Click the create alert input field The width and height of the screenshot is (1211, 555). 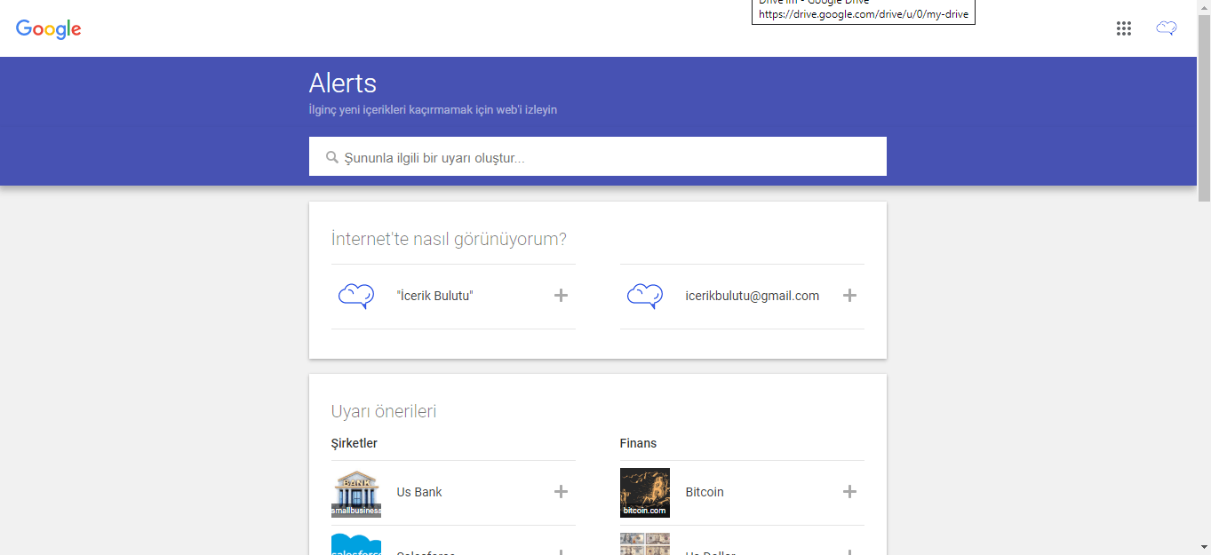pos(597,156)
